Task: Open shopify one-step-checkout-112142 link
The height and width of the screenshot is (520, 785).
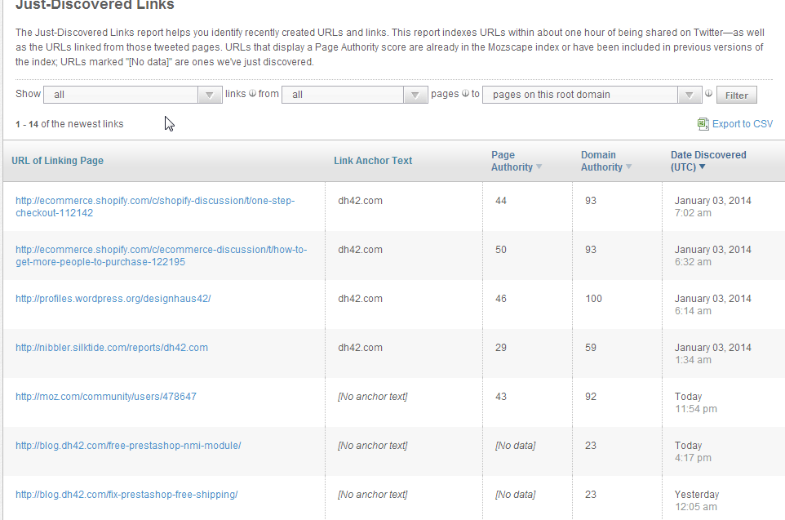Action: (x=155, y=207)
